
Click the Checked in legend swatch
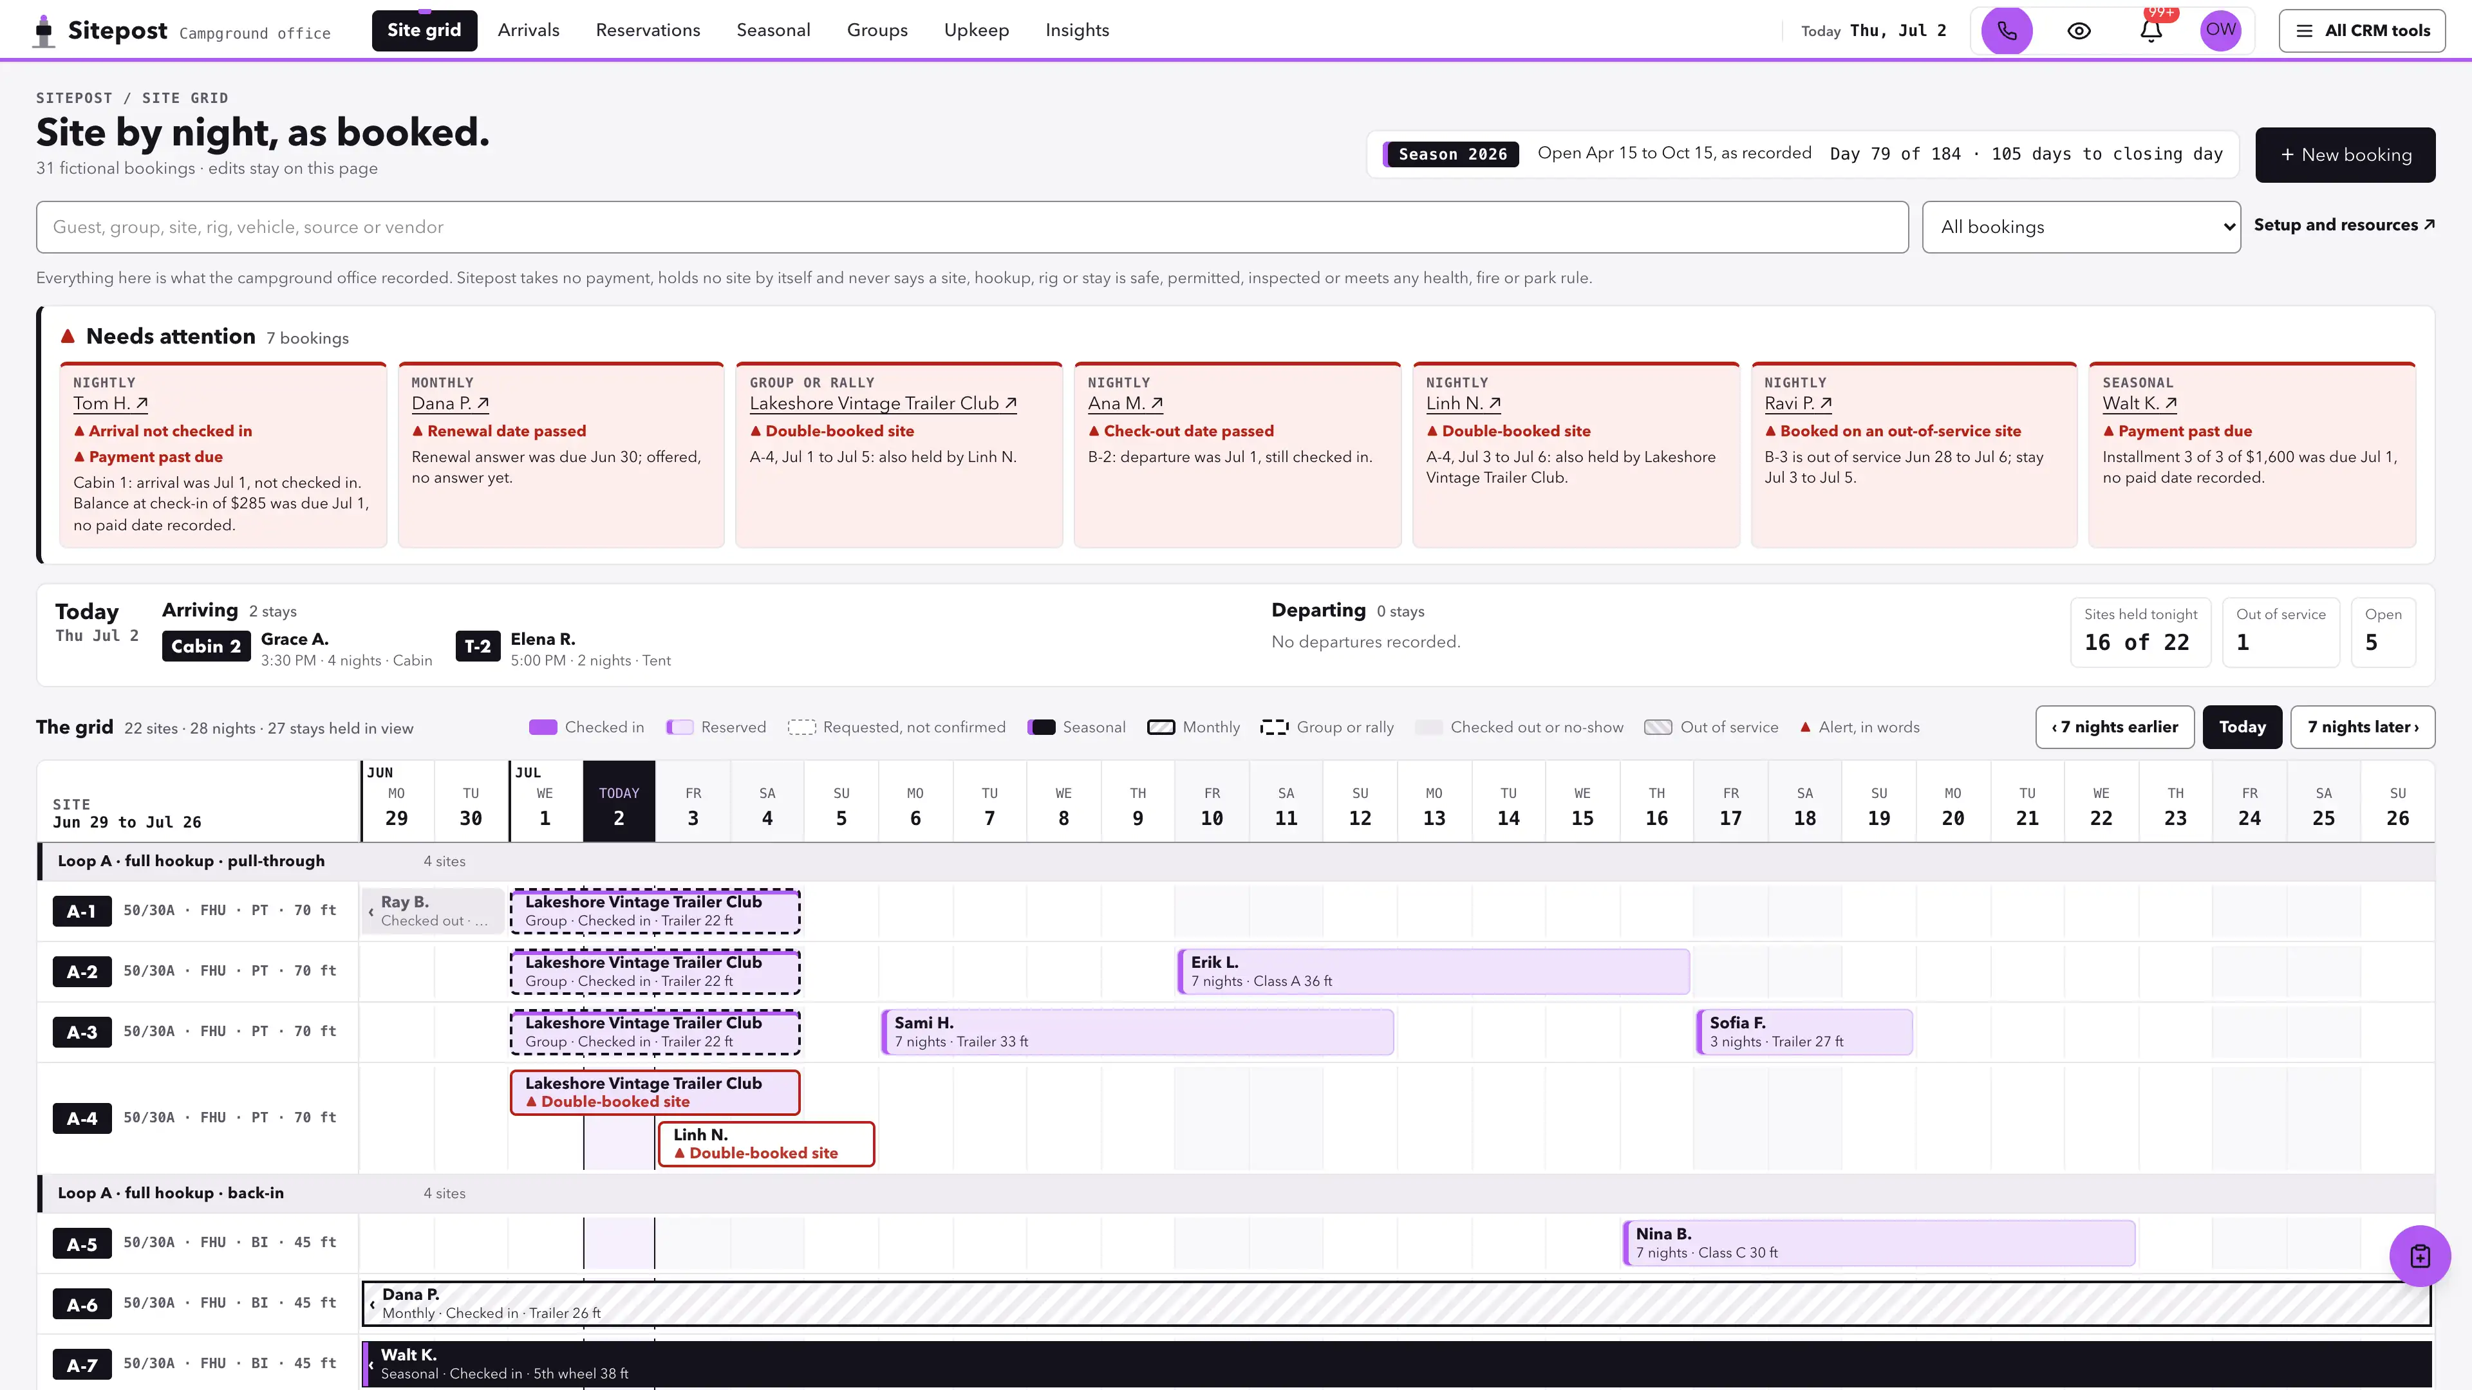pos(543,727)
